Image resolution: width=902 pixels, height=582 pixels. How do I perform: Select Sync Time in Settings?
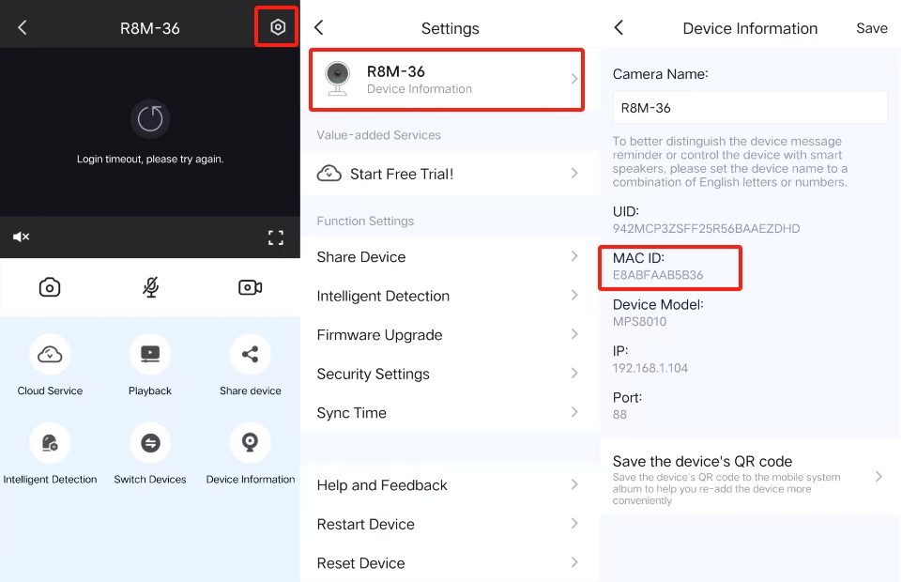point(352,413)
